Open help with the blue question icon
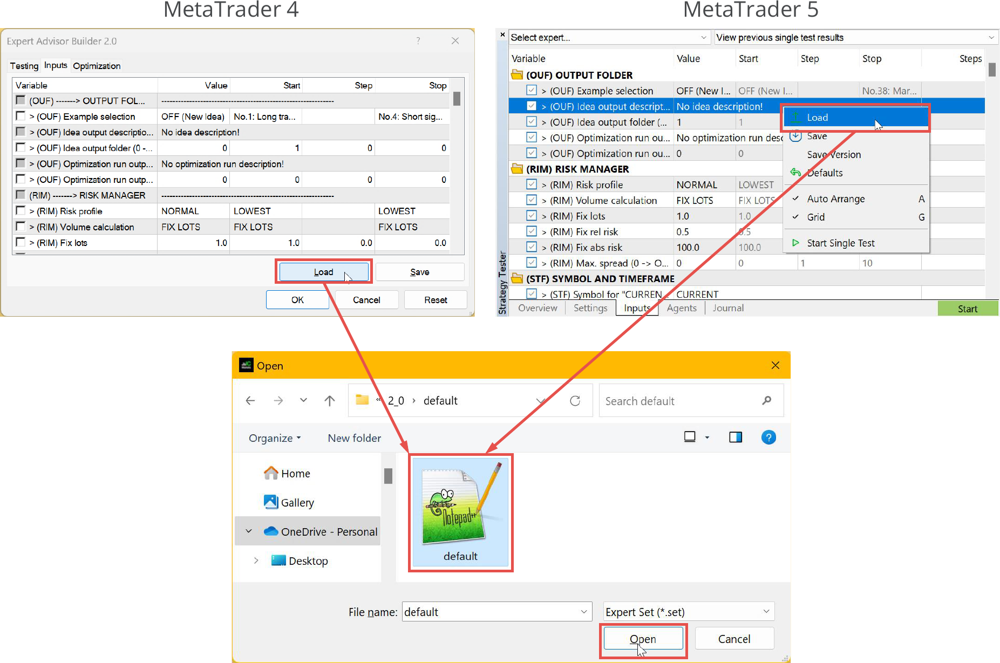 click(768, 437)
